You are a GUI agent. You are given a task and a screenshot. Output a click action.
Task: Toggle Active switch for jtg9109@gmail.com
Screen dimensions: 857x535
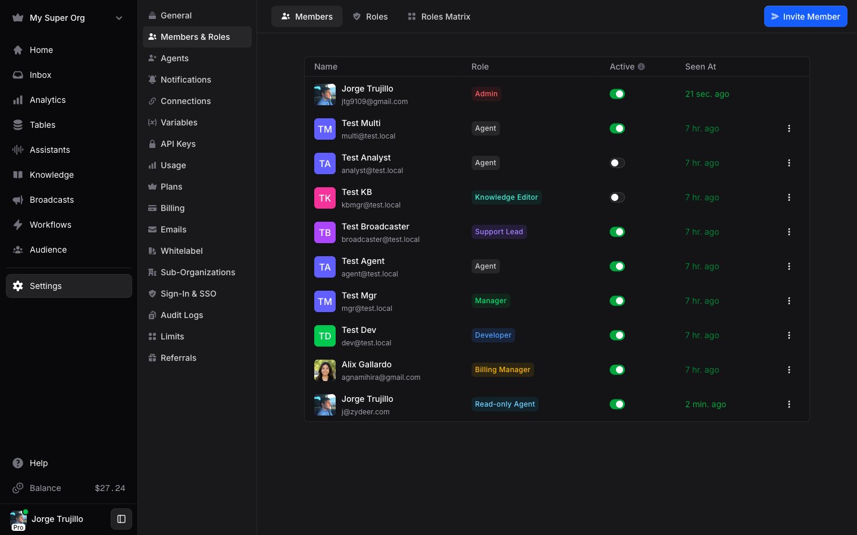(x=617, y=94)
